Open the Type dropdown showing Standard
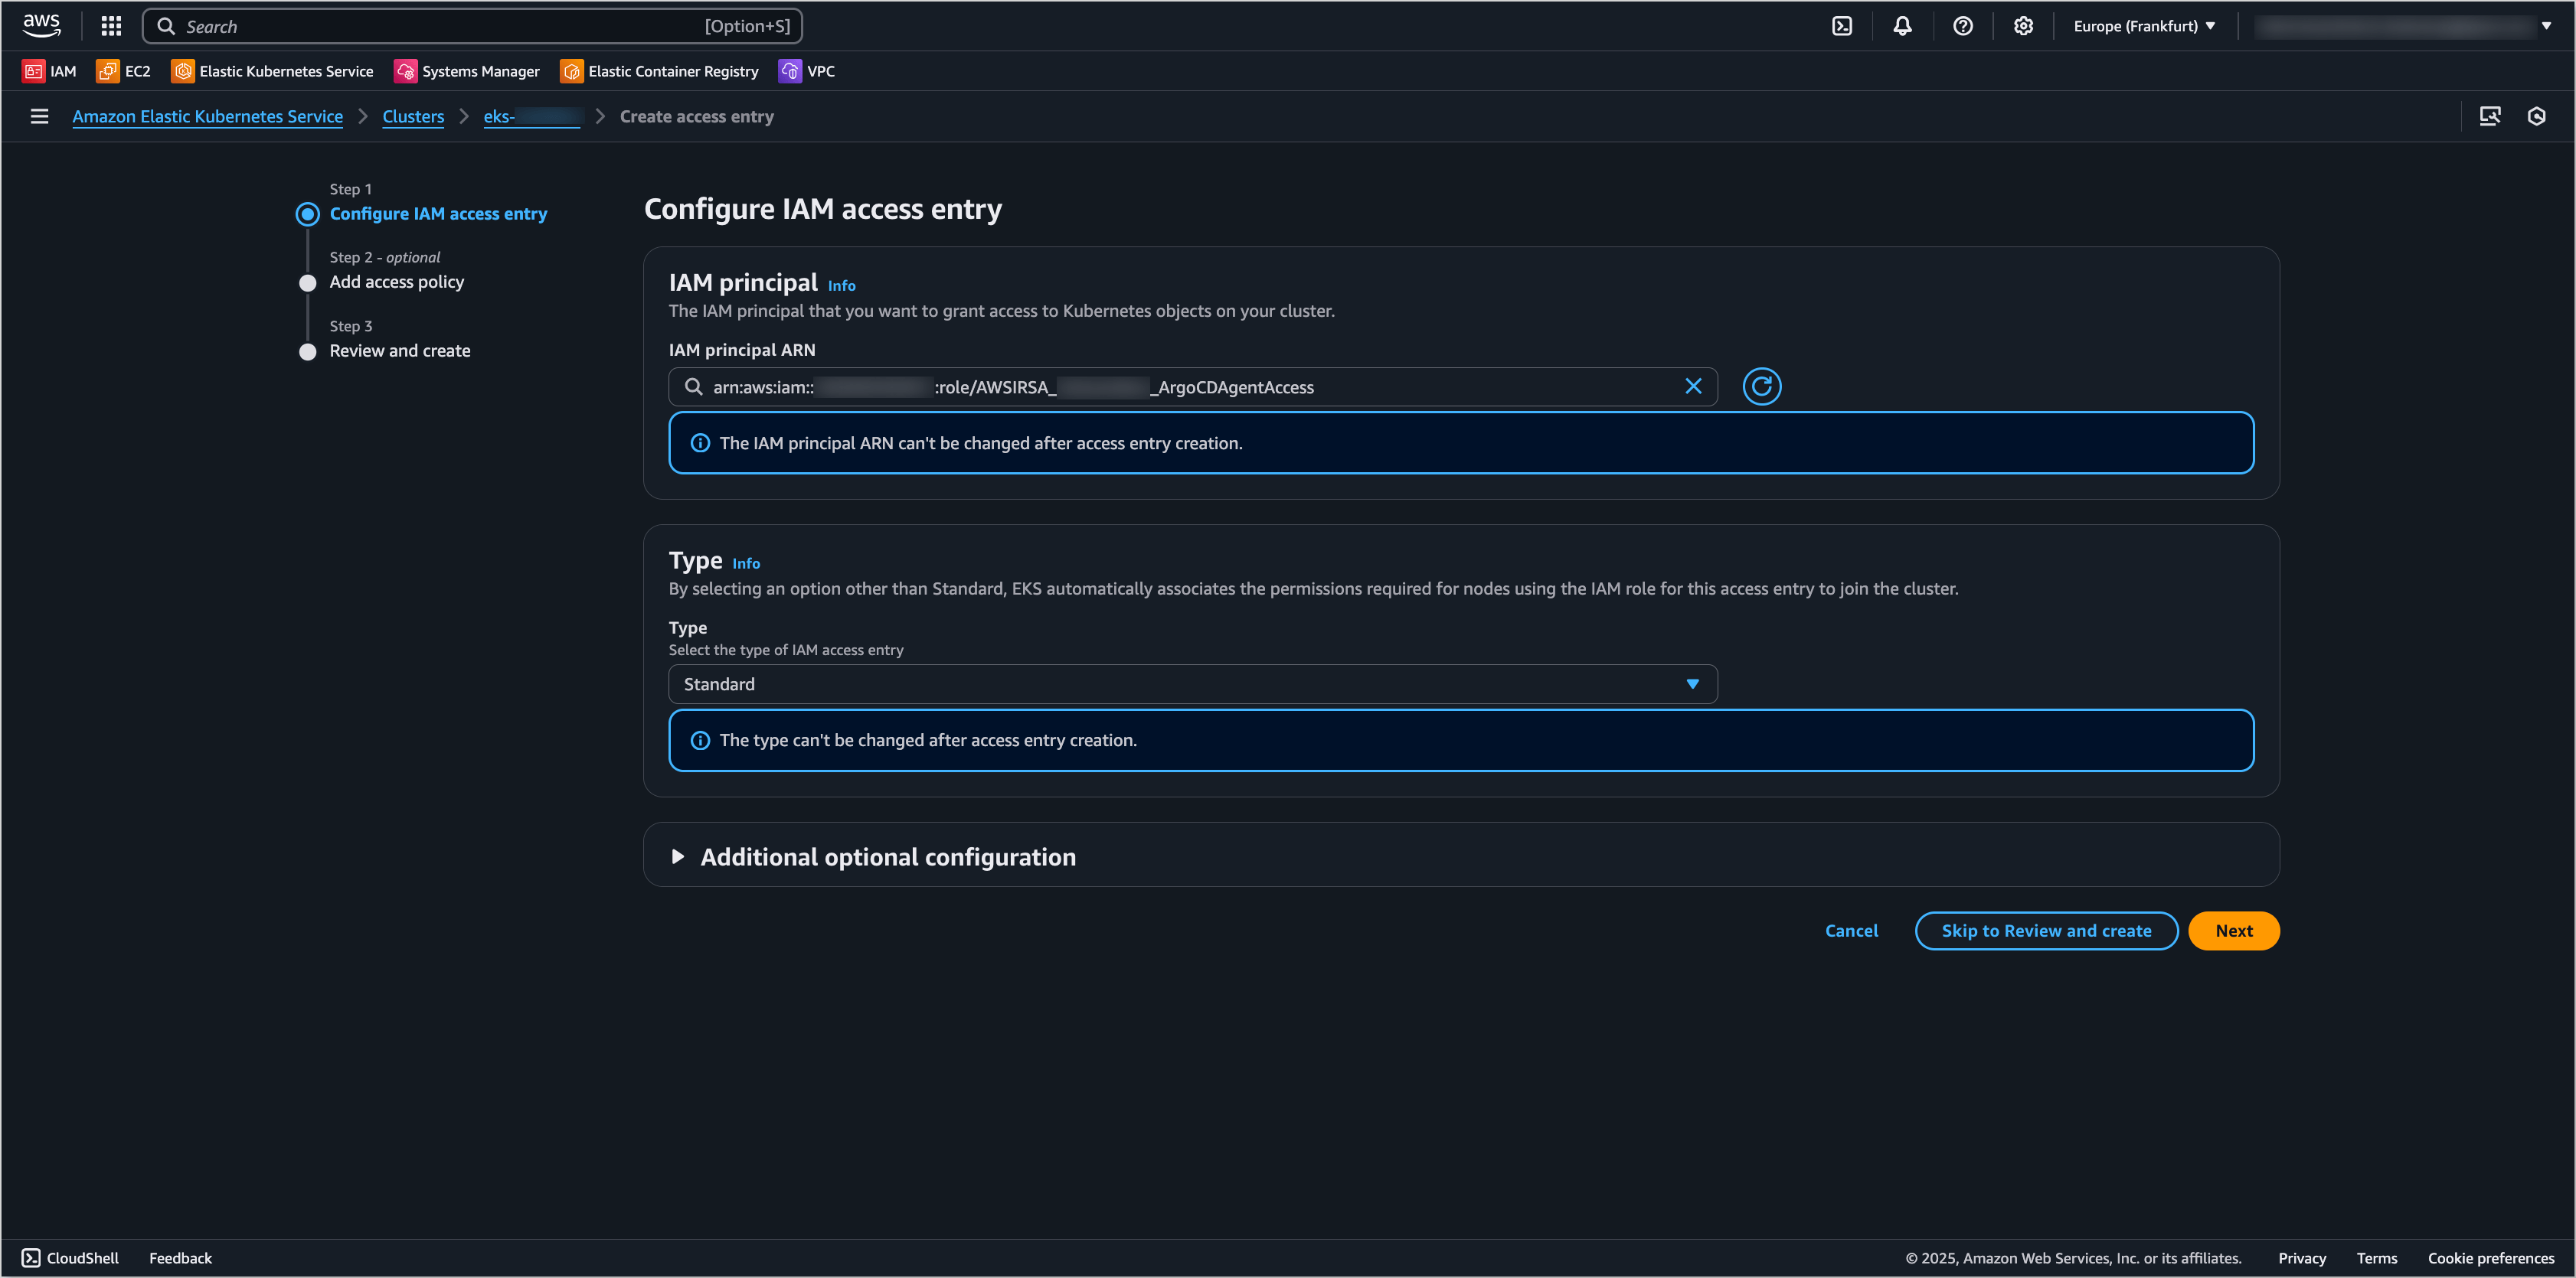2576x1278 pixels. [1191, 683]
